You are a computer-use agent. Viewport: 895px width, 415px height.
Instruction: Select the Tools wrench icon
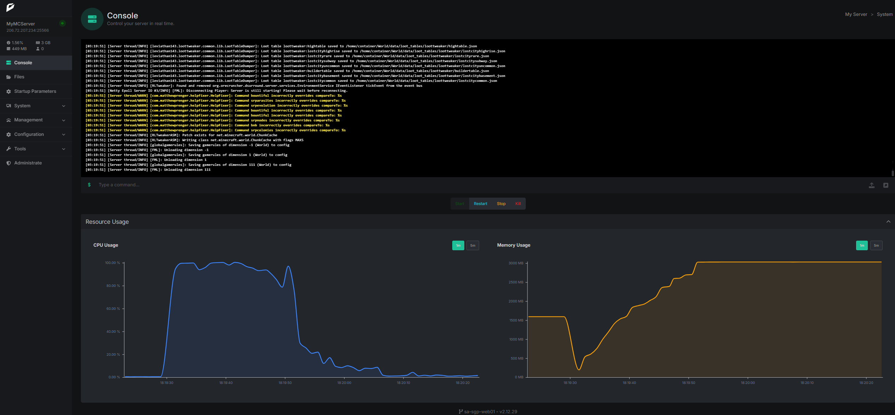click(x=8, y=149)
